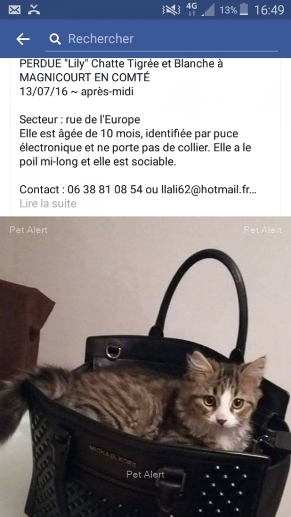The image size is (291, 517).
Task: Tap the back arrow icon
Action: pyautogui.click(x=23, y=39)
